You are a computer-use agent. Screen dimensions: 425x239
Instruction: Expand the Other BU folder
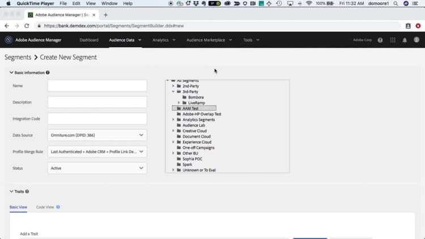pos(173,153)
